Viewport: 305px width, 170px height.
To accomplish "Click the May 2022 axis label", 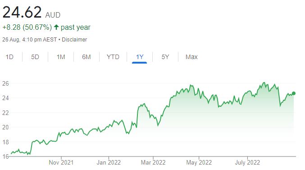I will [x=199, y=162].
